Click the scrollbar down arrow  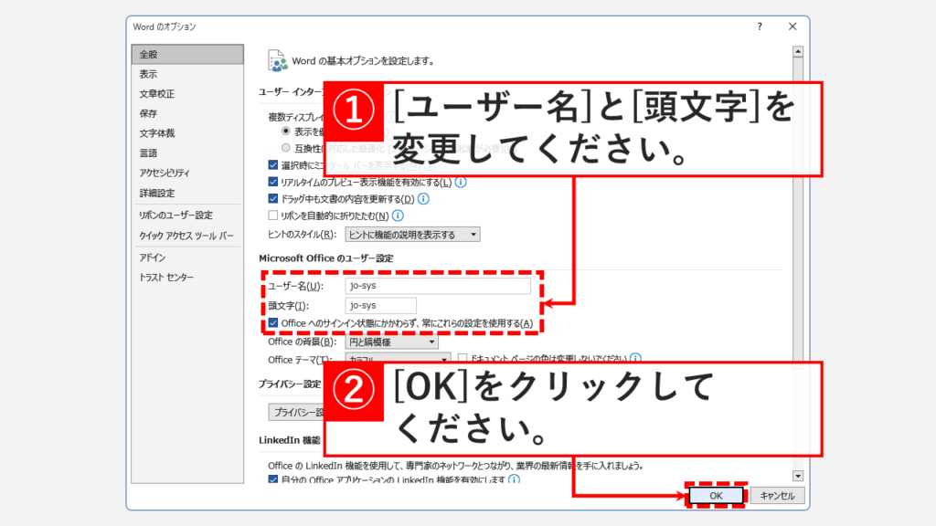pos(798,476)
